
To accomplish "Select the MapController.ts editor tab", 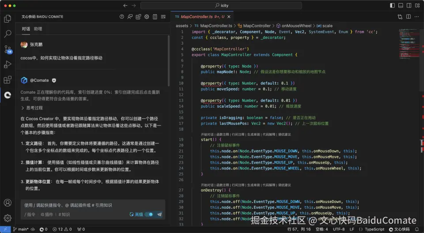I will tap(202, 17).
